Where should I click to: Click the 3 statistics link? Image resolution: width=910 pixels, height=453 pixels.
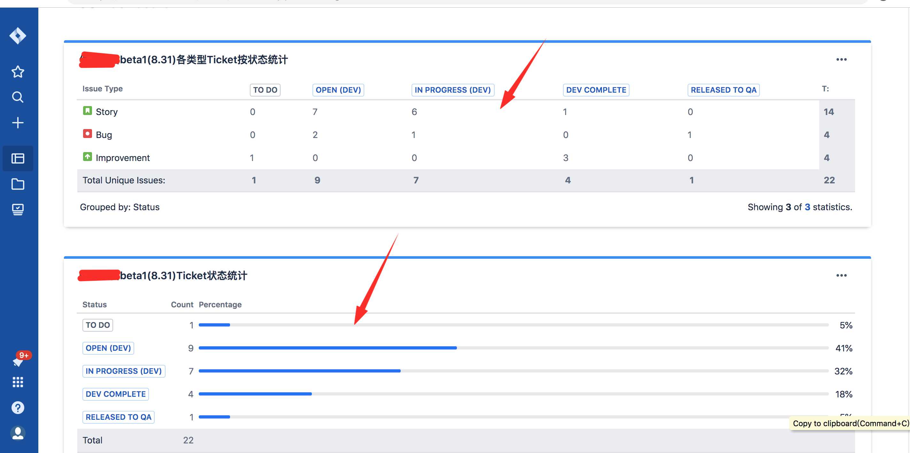click(x=807, y=207)
